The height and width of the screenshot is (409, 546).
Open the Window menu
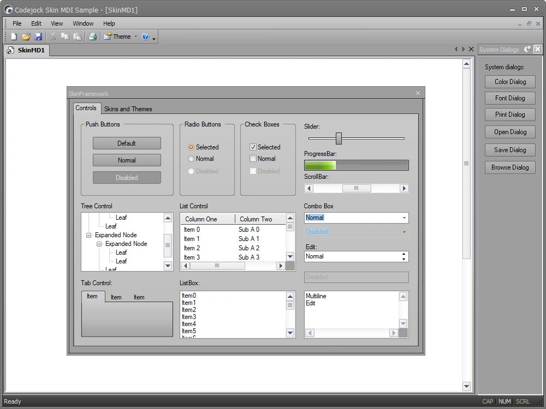pos(83,23)
